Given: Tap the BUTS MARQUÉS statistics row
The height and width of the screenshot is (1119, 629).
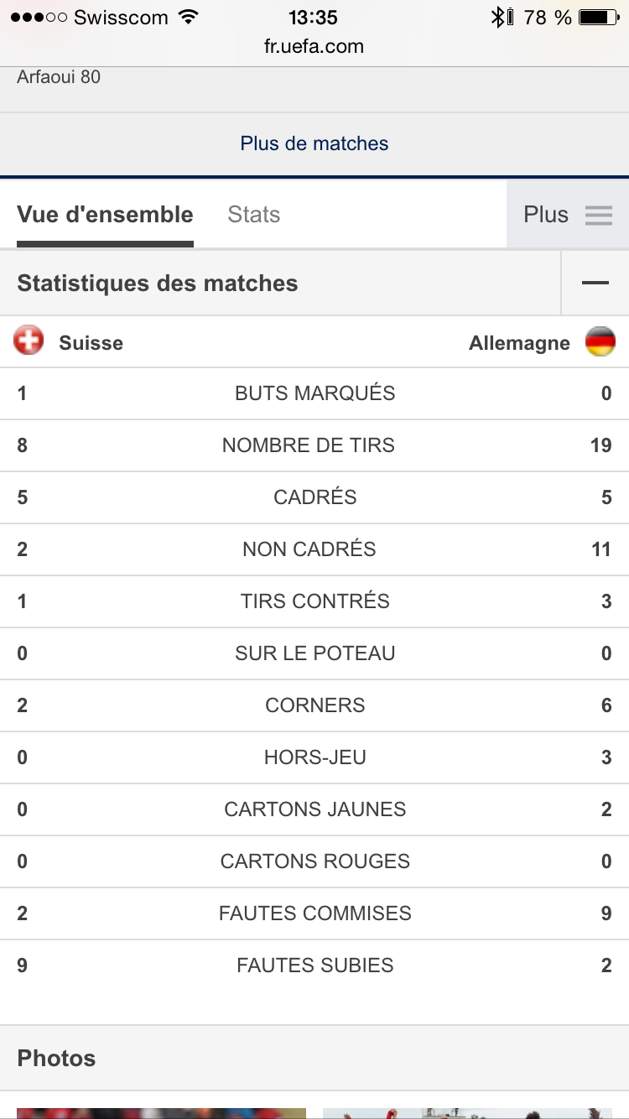Looking at the screenshot, I should 314,393.
